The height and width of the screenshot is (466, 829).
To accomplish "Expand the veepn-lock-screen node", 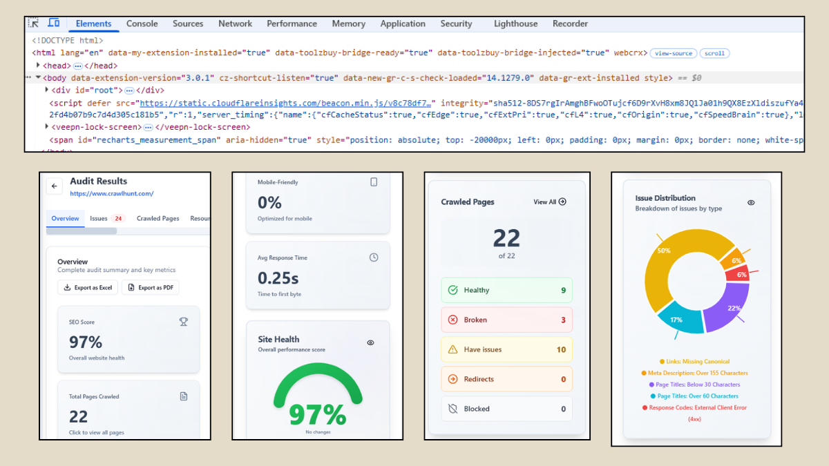I will click(x=48, y=128).
